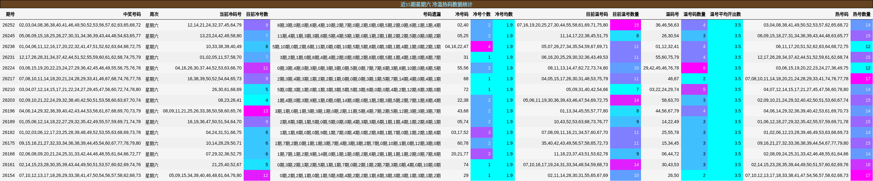This screenshot has height=181, width=873.
Task: Click the 冷号个数 column header
Action: [x=482, y=14]
